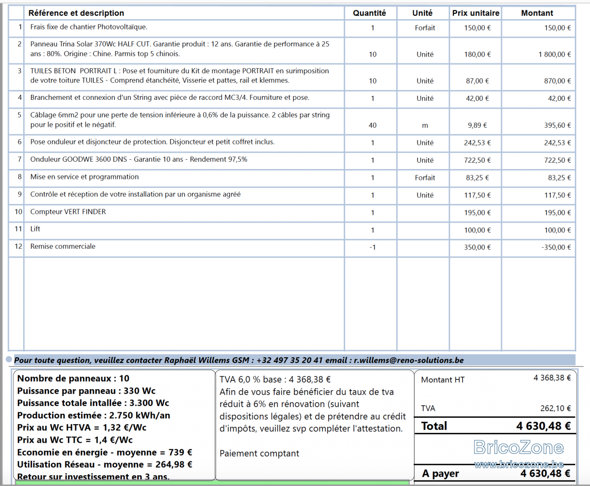Screen dimensions: 590x486
Task: Click 'Prix au Wc HTVA = 1,32 €/Wc'
Action: pos(82,428)
